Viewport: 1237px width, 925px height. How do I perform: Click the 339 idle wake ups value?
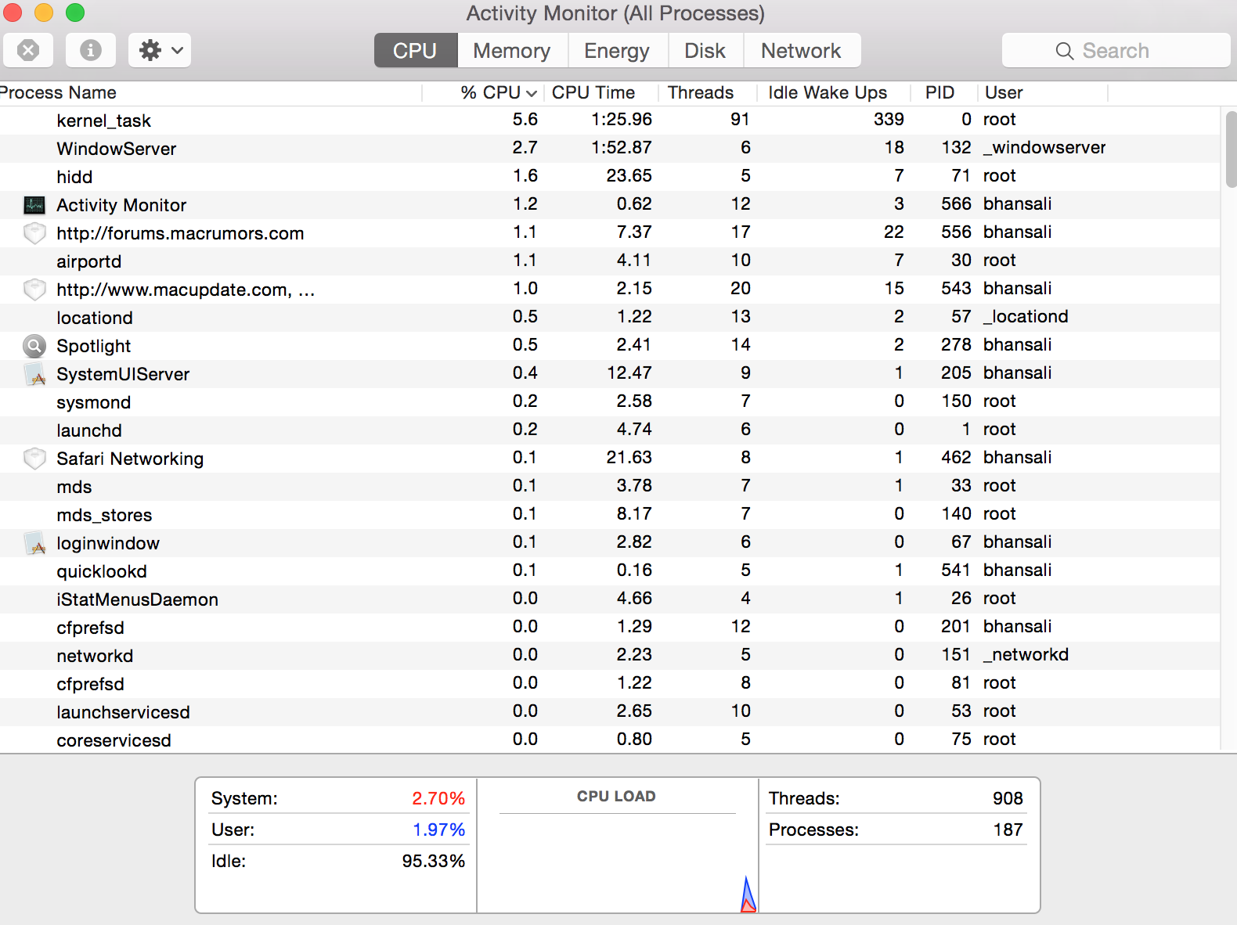click(889, 119)
